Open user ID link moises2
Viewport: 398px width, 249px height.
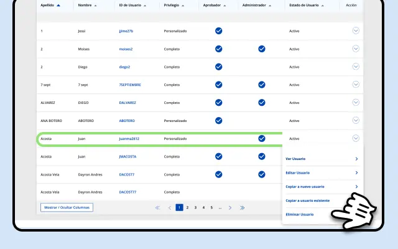pyautogui.click(x=126, y=49)
